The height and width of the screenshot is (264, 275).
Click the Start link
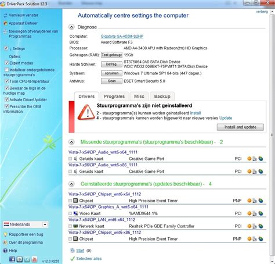(80, 251)
